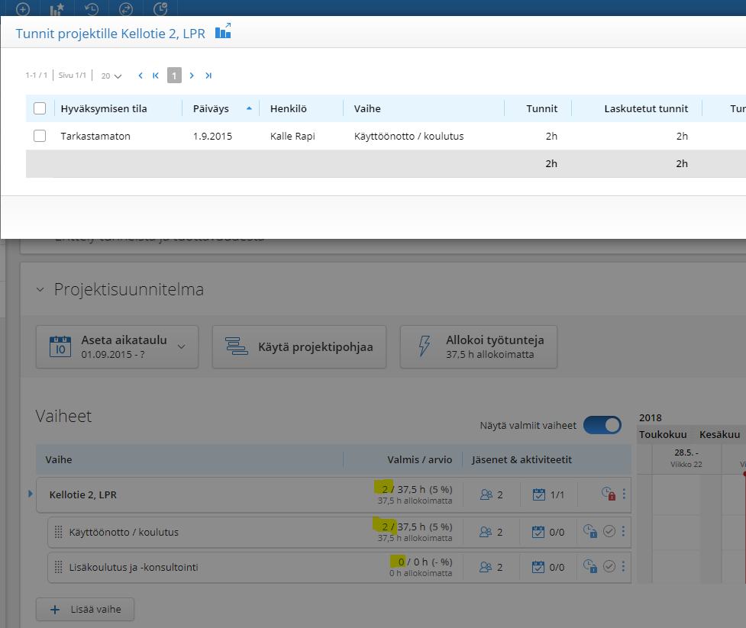Open the history clock icon in the top bar
Image resolution: width=746 pixels, height=628 pixels.
coord(92,8)
